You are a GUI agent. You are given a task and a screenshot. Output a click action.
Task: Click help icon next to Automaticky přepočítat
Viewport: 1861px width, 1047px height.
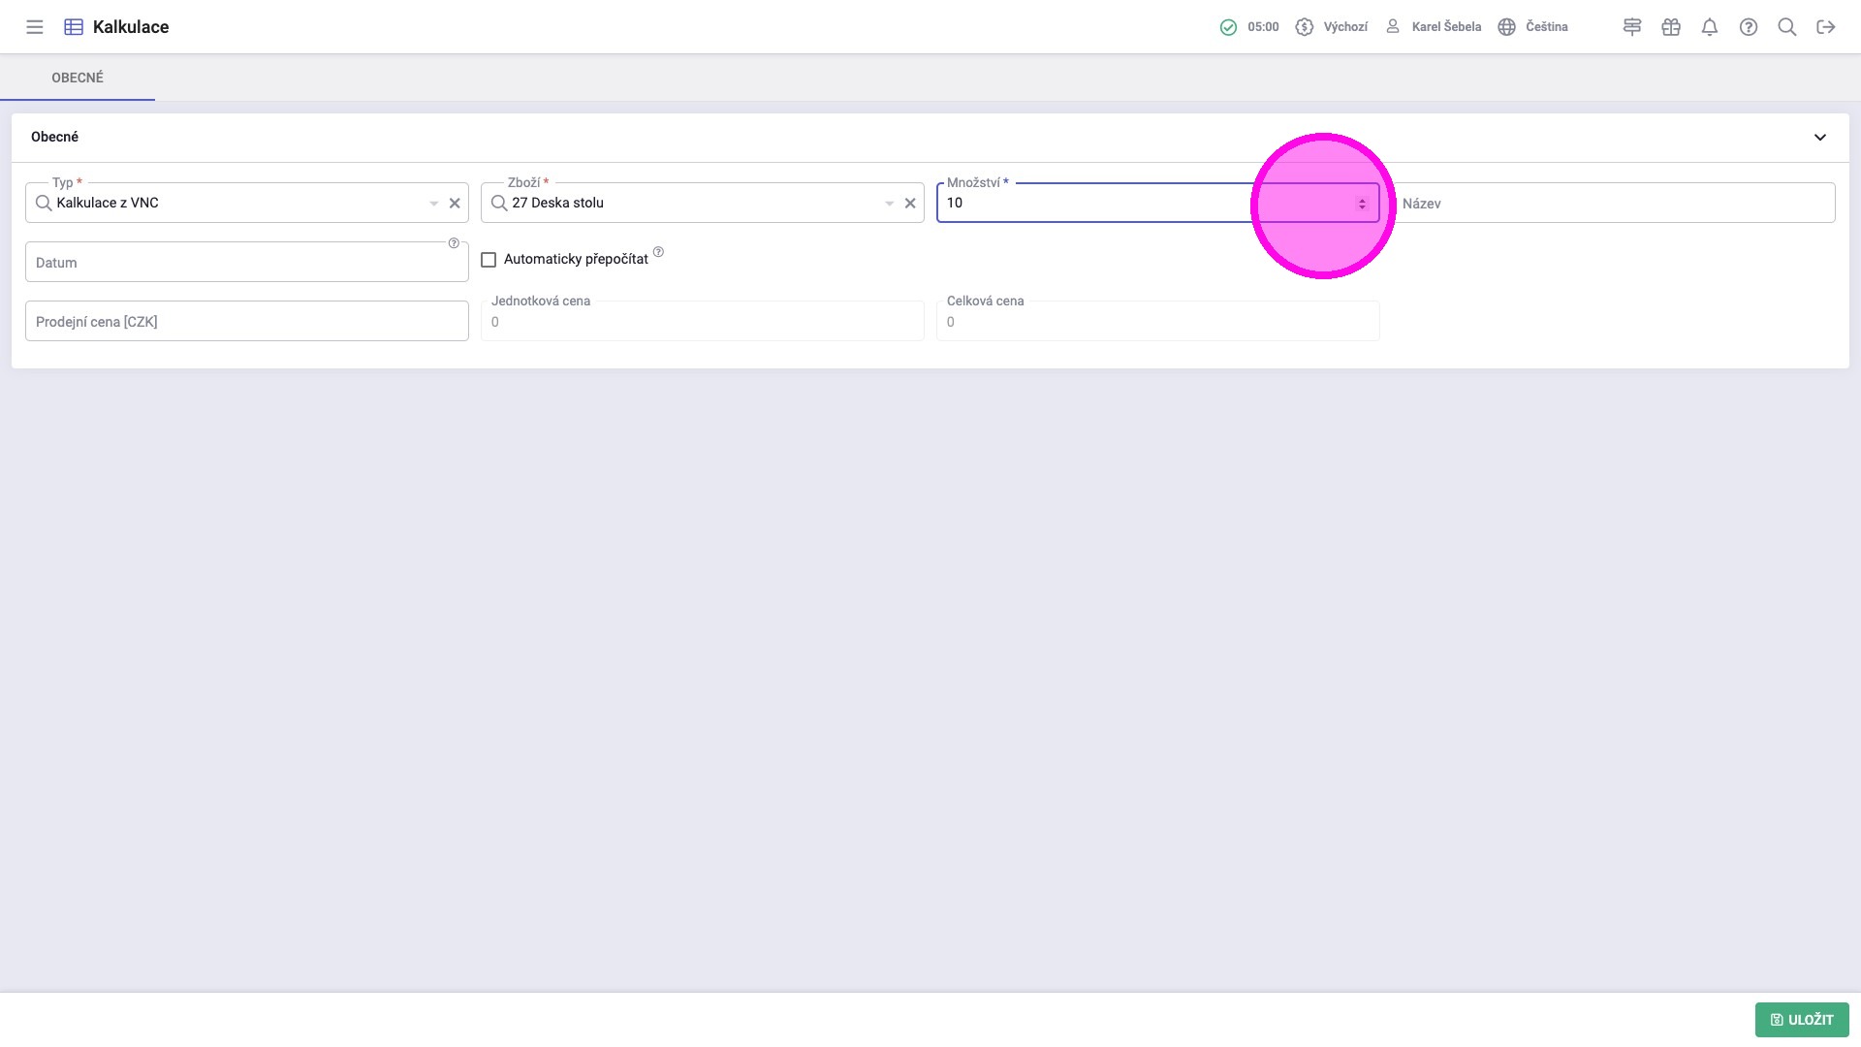click(x=658, y=252)
